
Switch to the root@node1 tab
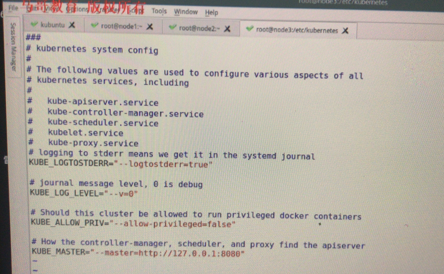tap(122, 26)
